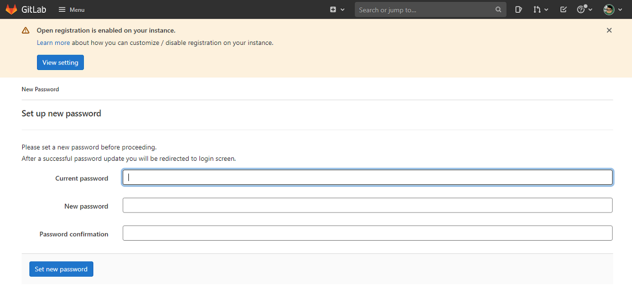This screenshot has width=632, height=287.
Task: Expand the Merge requests dropdown
Action: pos(541,9)
